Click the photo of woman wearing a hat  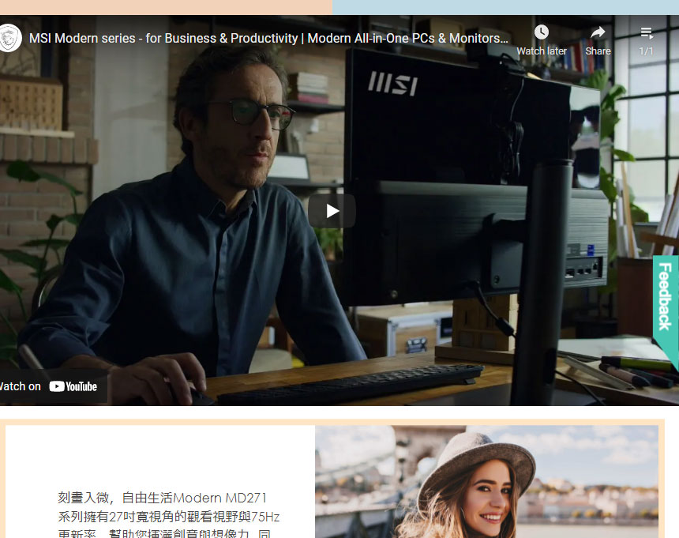[x=486, y=482]
